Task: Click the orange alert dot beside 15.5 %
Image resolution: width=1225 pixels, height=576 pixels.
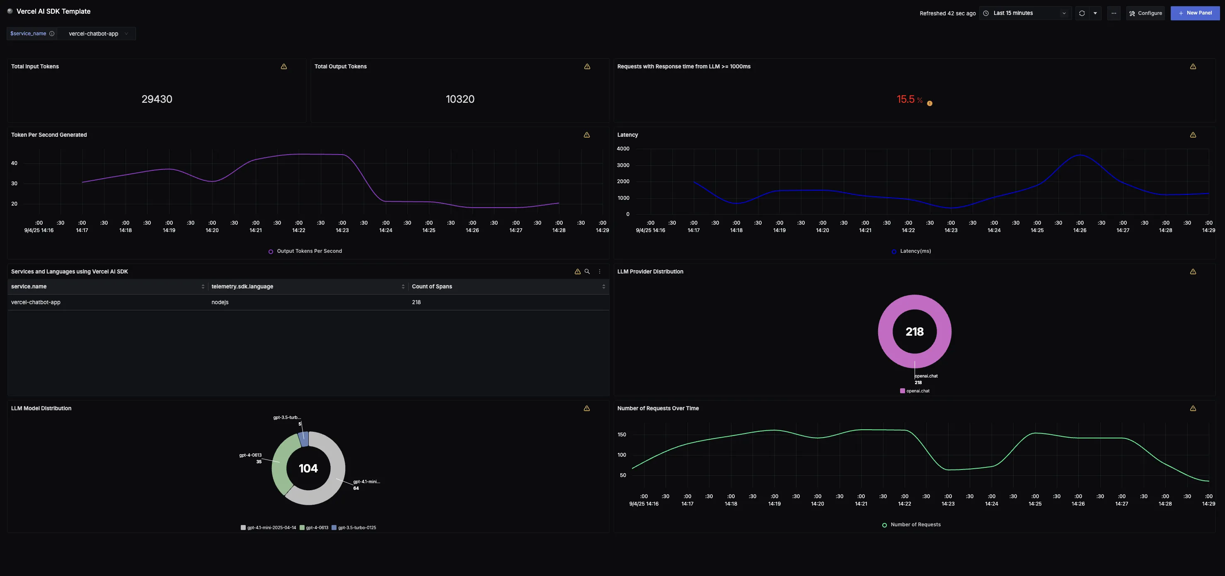Action: click(x=930, y=103)
